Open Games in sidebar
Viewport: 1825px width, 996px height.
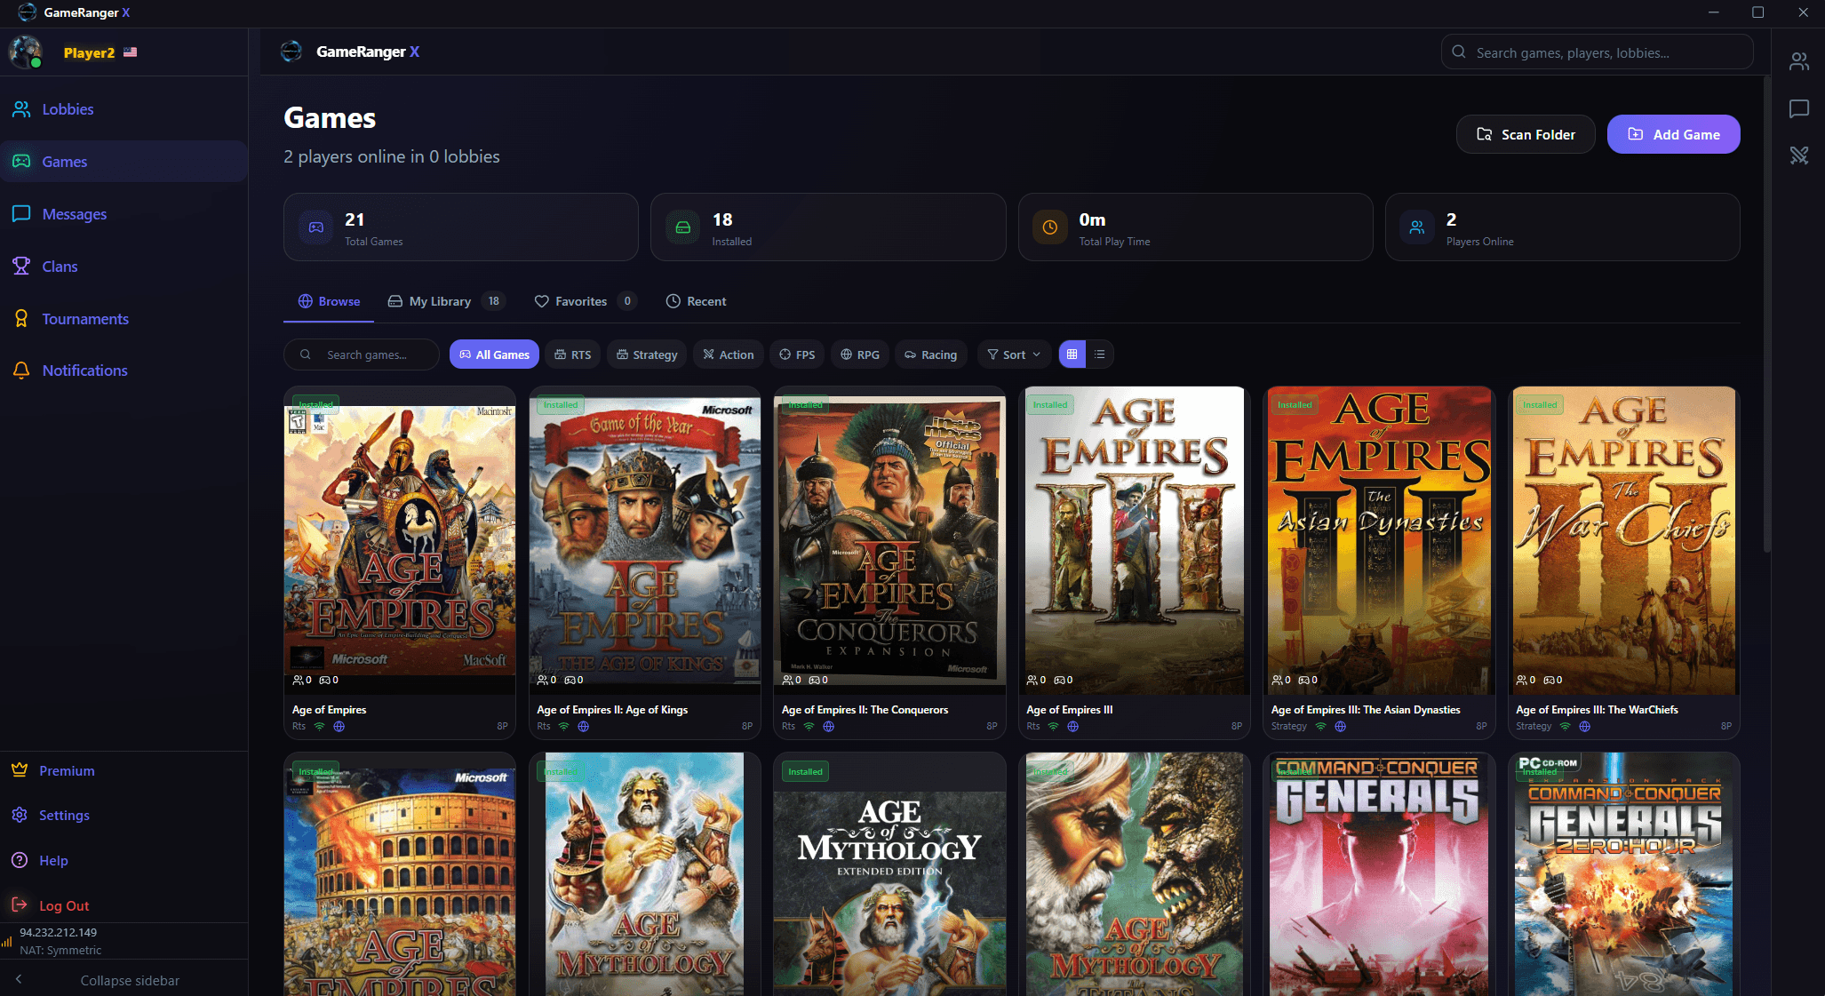(124, 162)
